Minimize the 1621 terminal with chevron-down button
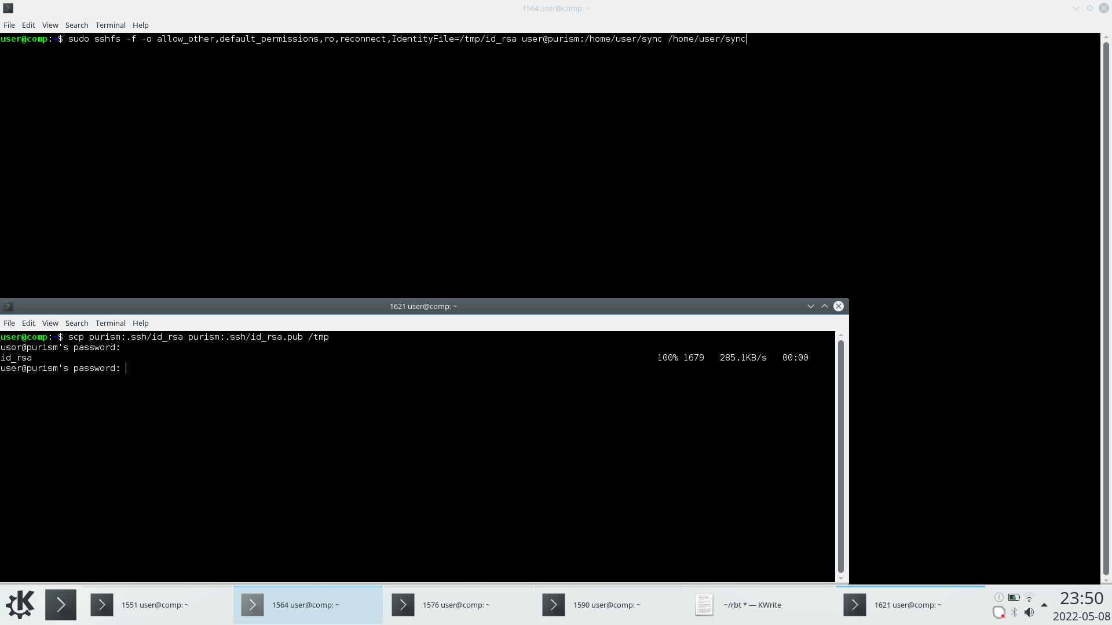 (x=810, y=306)
